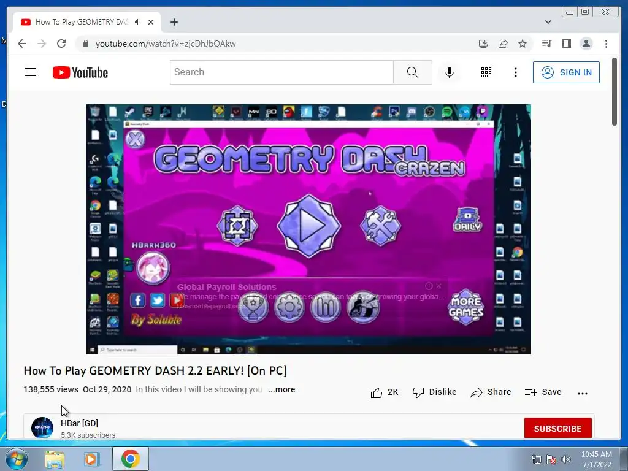Subscribe to HBar [GD]
Viewport: 628px width, 471px height.
pyautogui.click(x=558, y=429)
